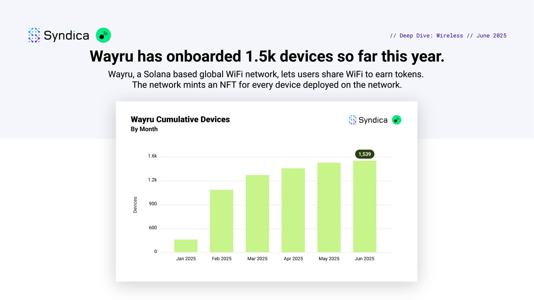Select the May 2025 bar
Viewport: 534px width, 300px height.
329,207
